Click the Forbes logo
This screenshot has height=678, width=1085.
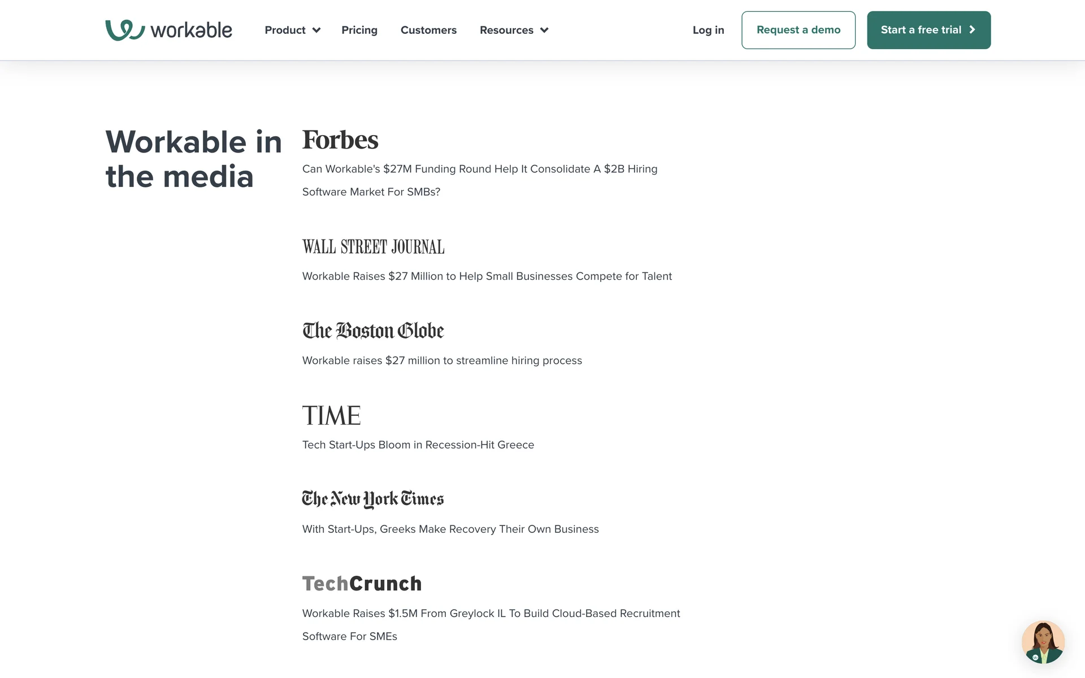coord(340,140)
